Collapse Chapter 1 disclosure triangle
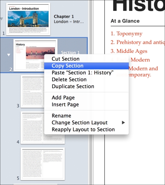 tap(2, 19)
